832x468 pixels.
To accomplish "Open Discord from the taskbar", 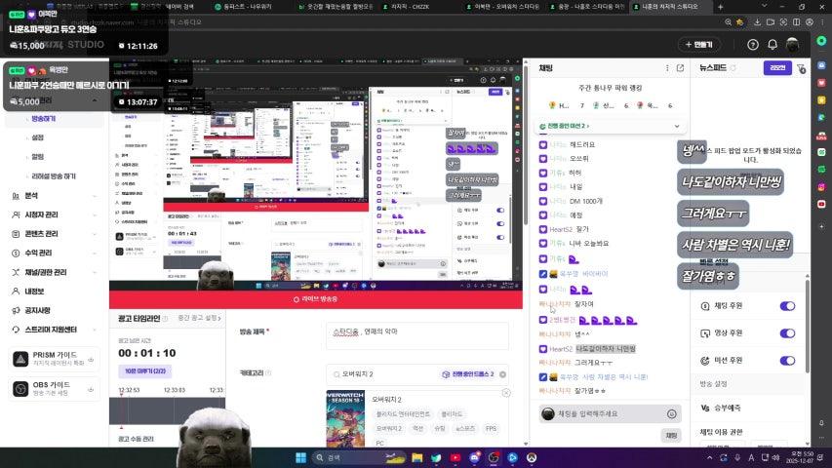I will click(474, 457).
